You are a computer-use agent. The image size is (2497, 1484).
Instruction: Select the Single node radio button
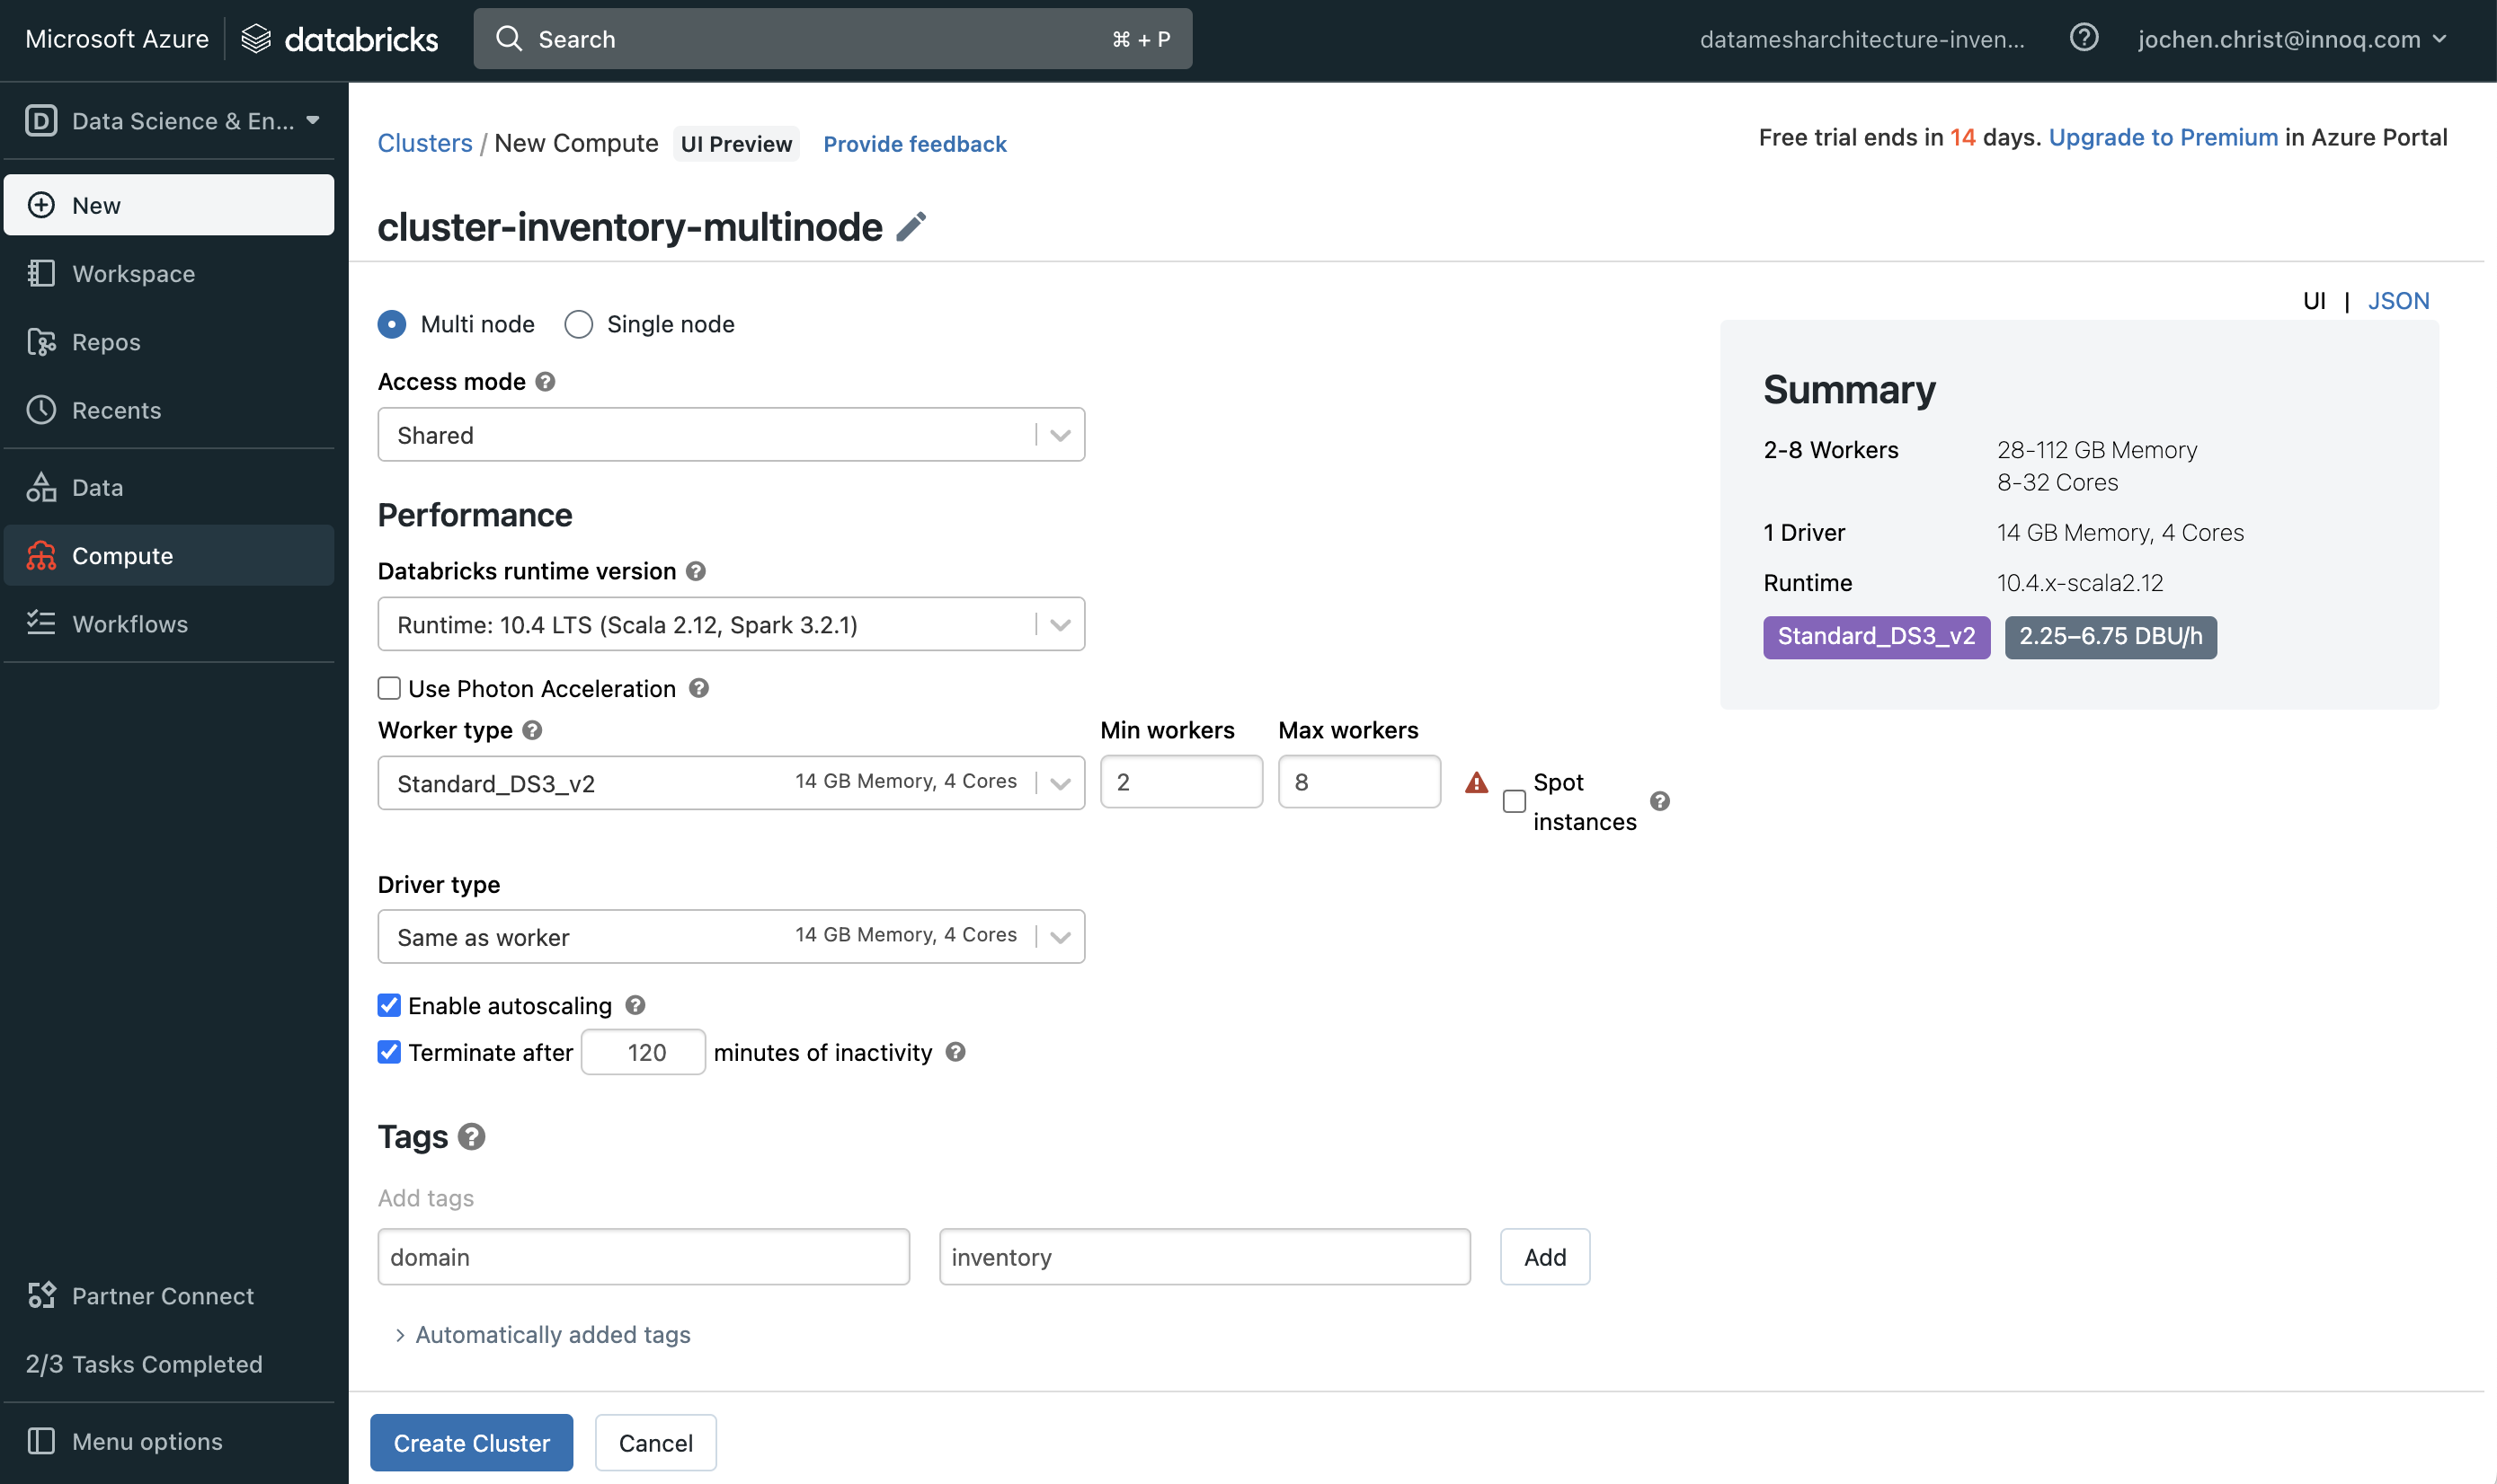click(x=578, y=324)
